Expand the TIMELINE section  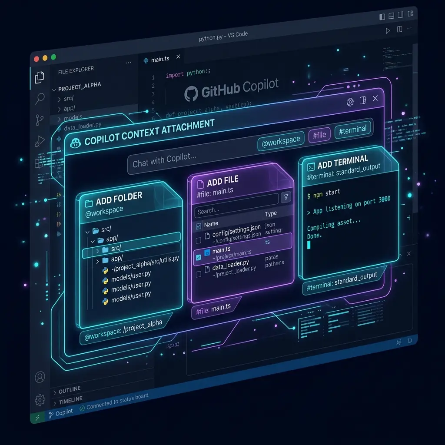click(x=55, y=403)
